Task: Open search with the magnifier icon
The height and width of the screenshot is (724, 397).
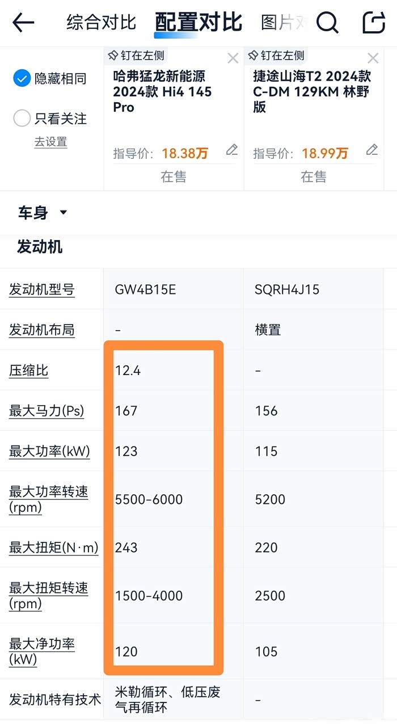Action: tap(327, 23)
